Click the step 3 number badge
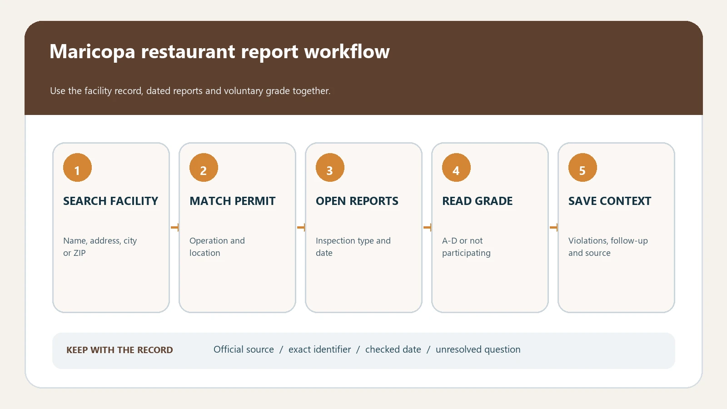 click(x=330, y=168)
